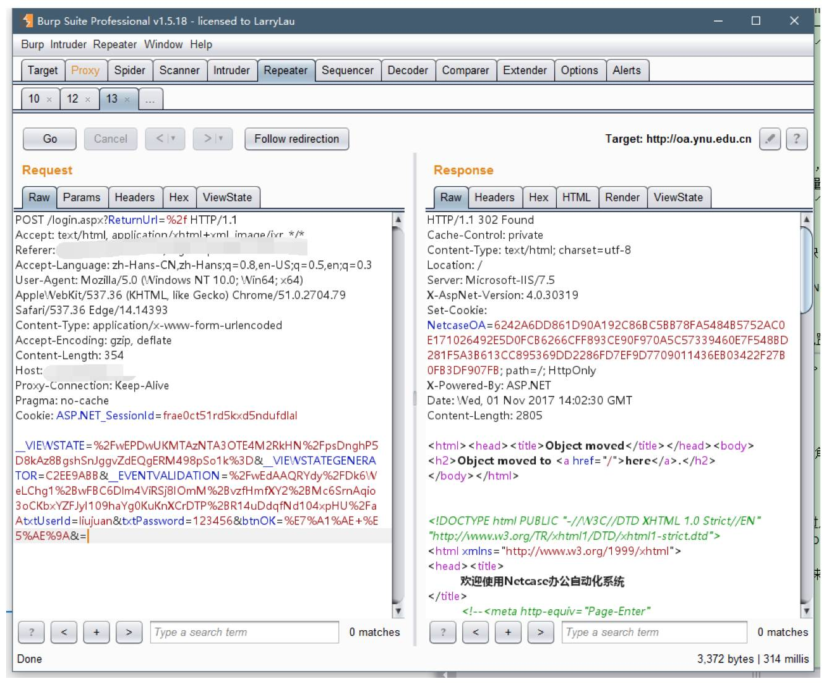Open the Help menu

point(201,45)
